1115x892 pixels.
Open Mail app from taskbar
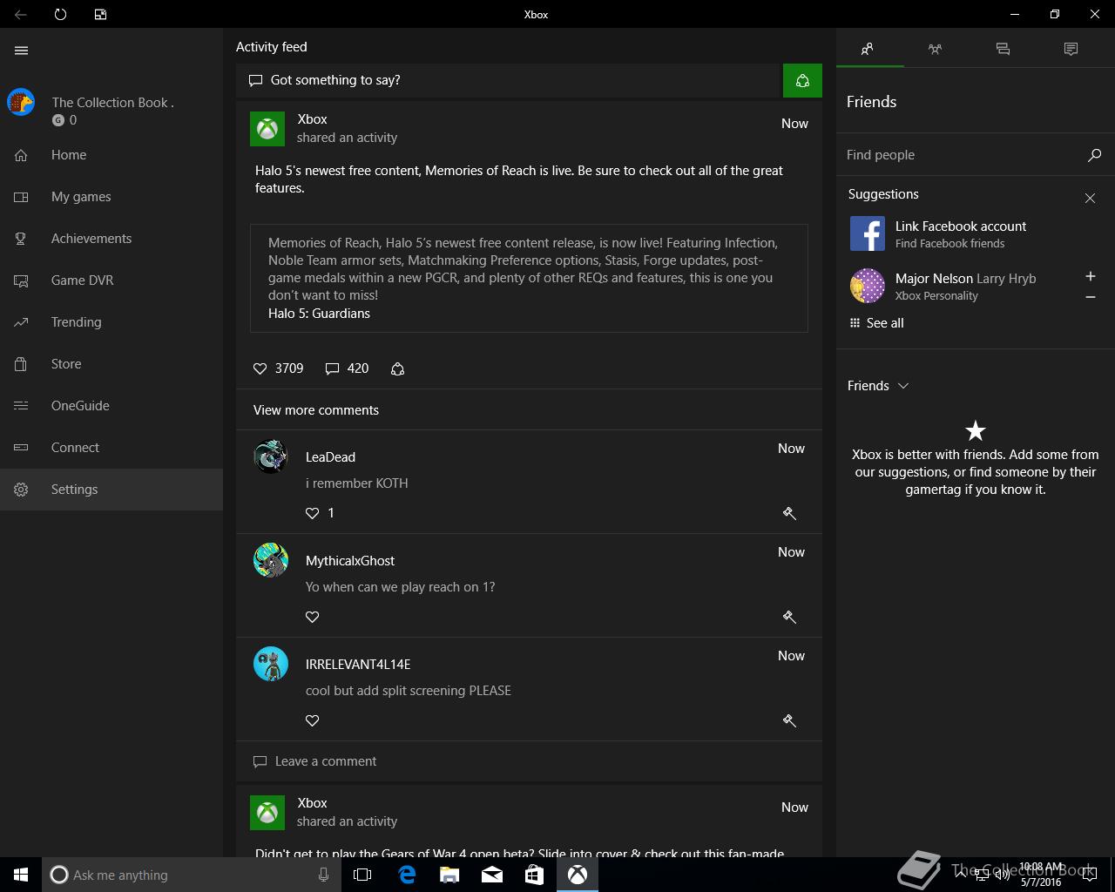point(492,875)
